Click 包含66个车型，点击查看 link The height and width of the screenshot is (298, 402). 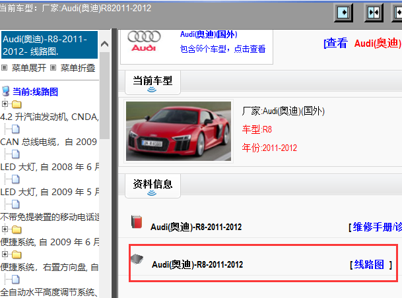(x=222, y=49)
